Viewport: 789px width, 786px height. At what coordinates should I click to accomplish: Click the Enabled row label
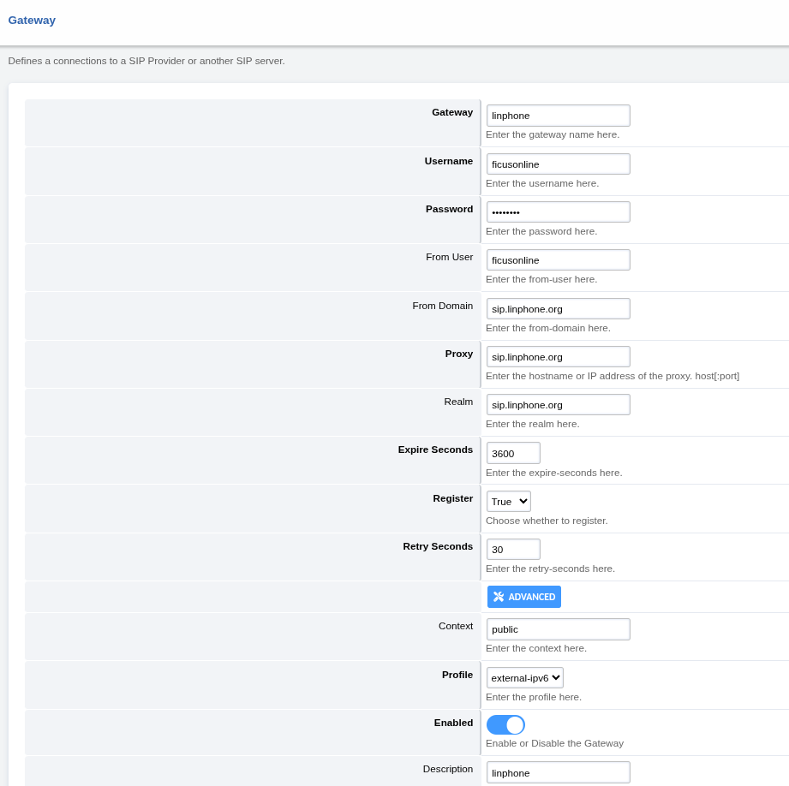453,723
